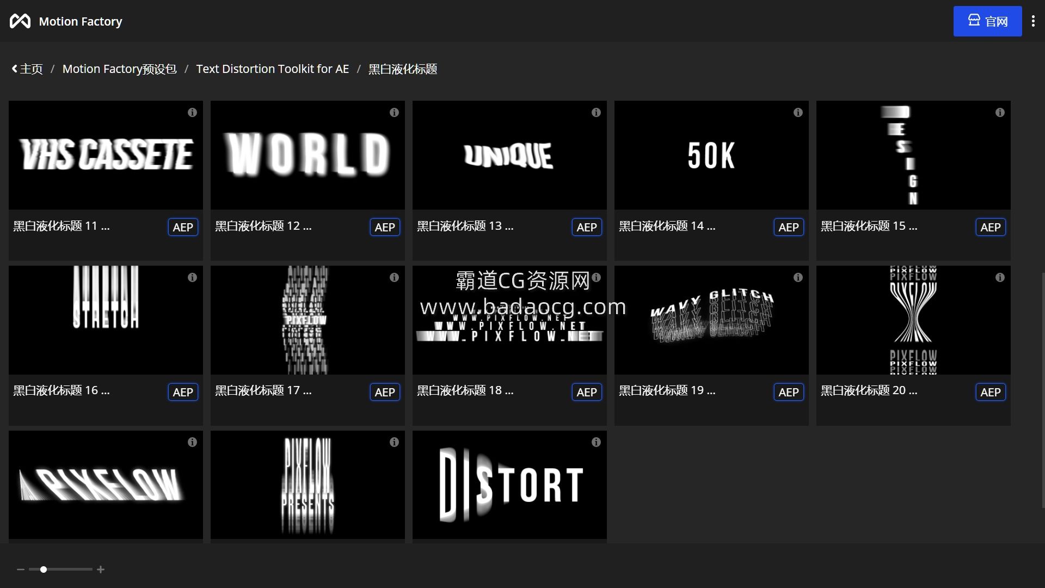Screen dimensions: 1045x588
Task: Open the 官网 official website button
Action: pyautogui.click(x=987, y=21)
